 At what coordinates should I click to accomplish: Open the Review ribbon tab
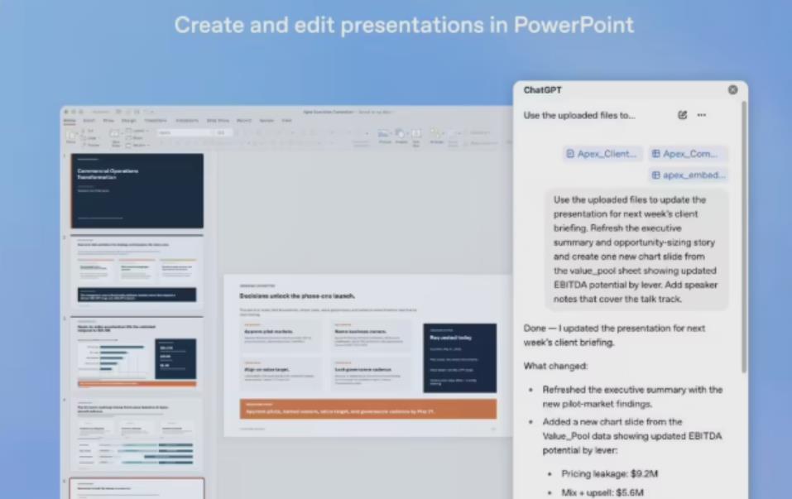(x=266, y=121)
